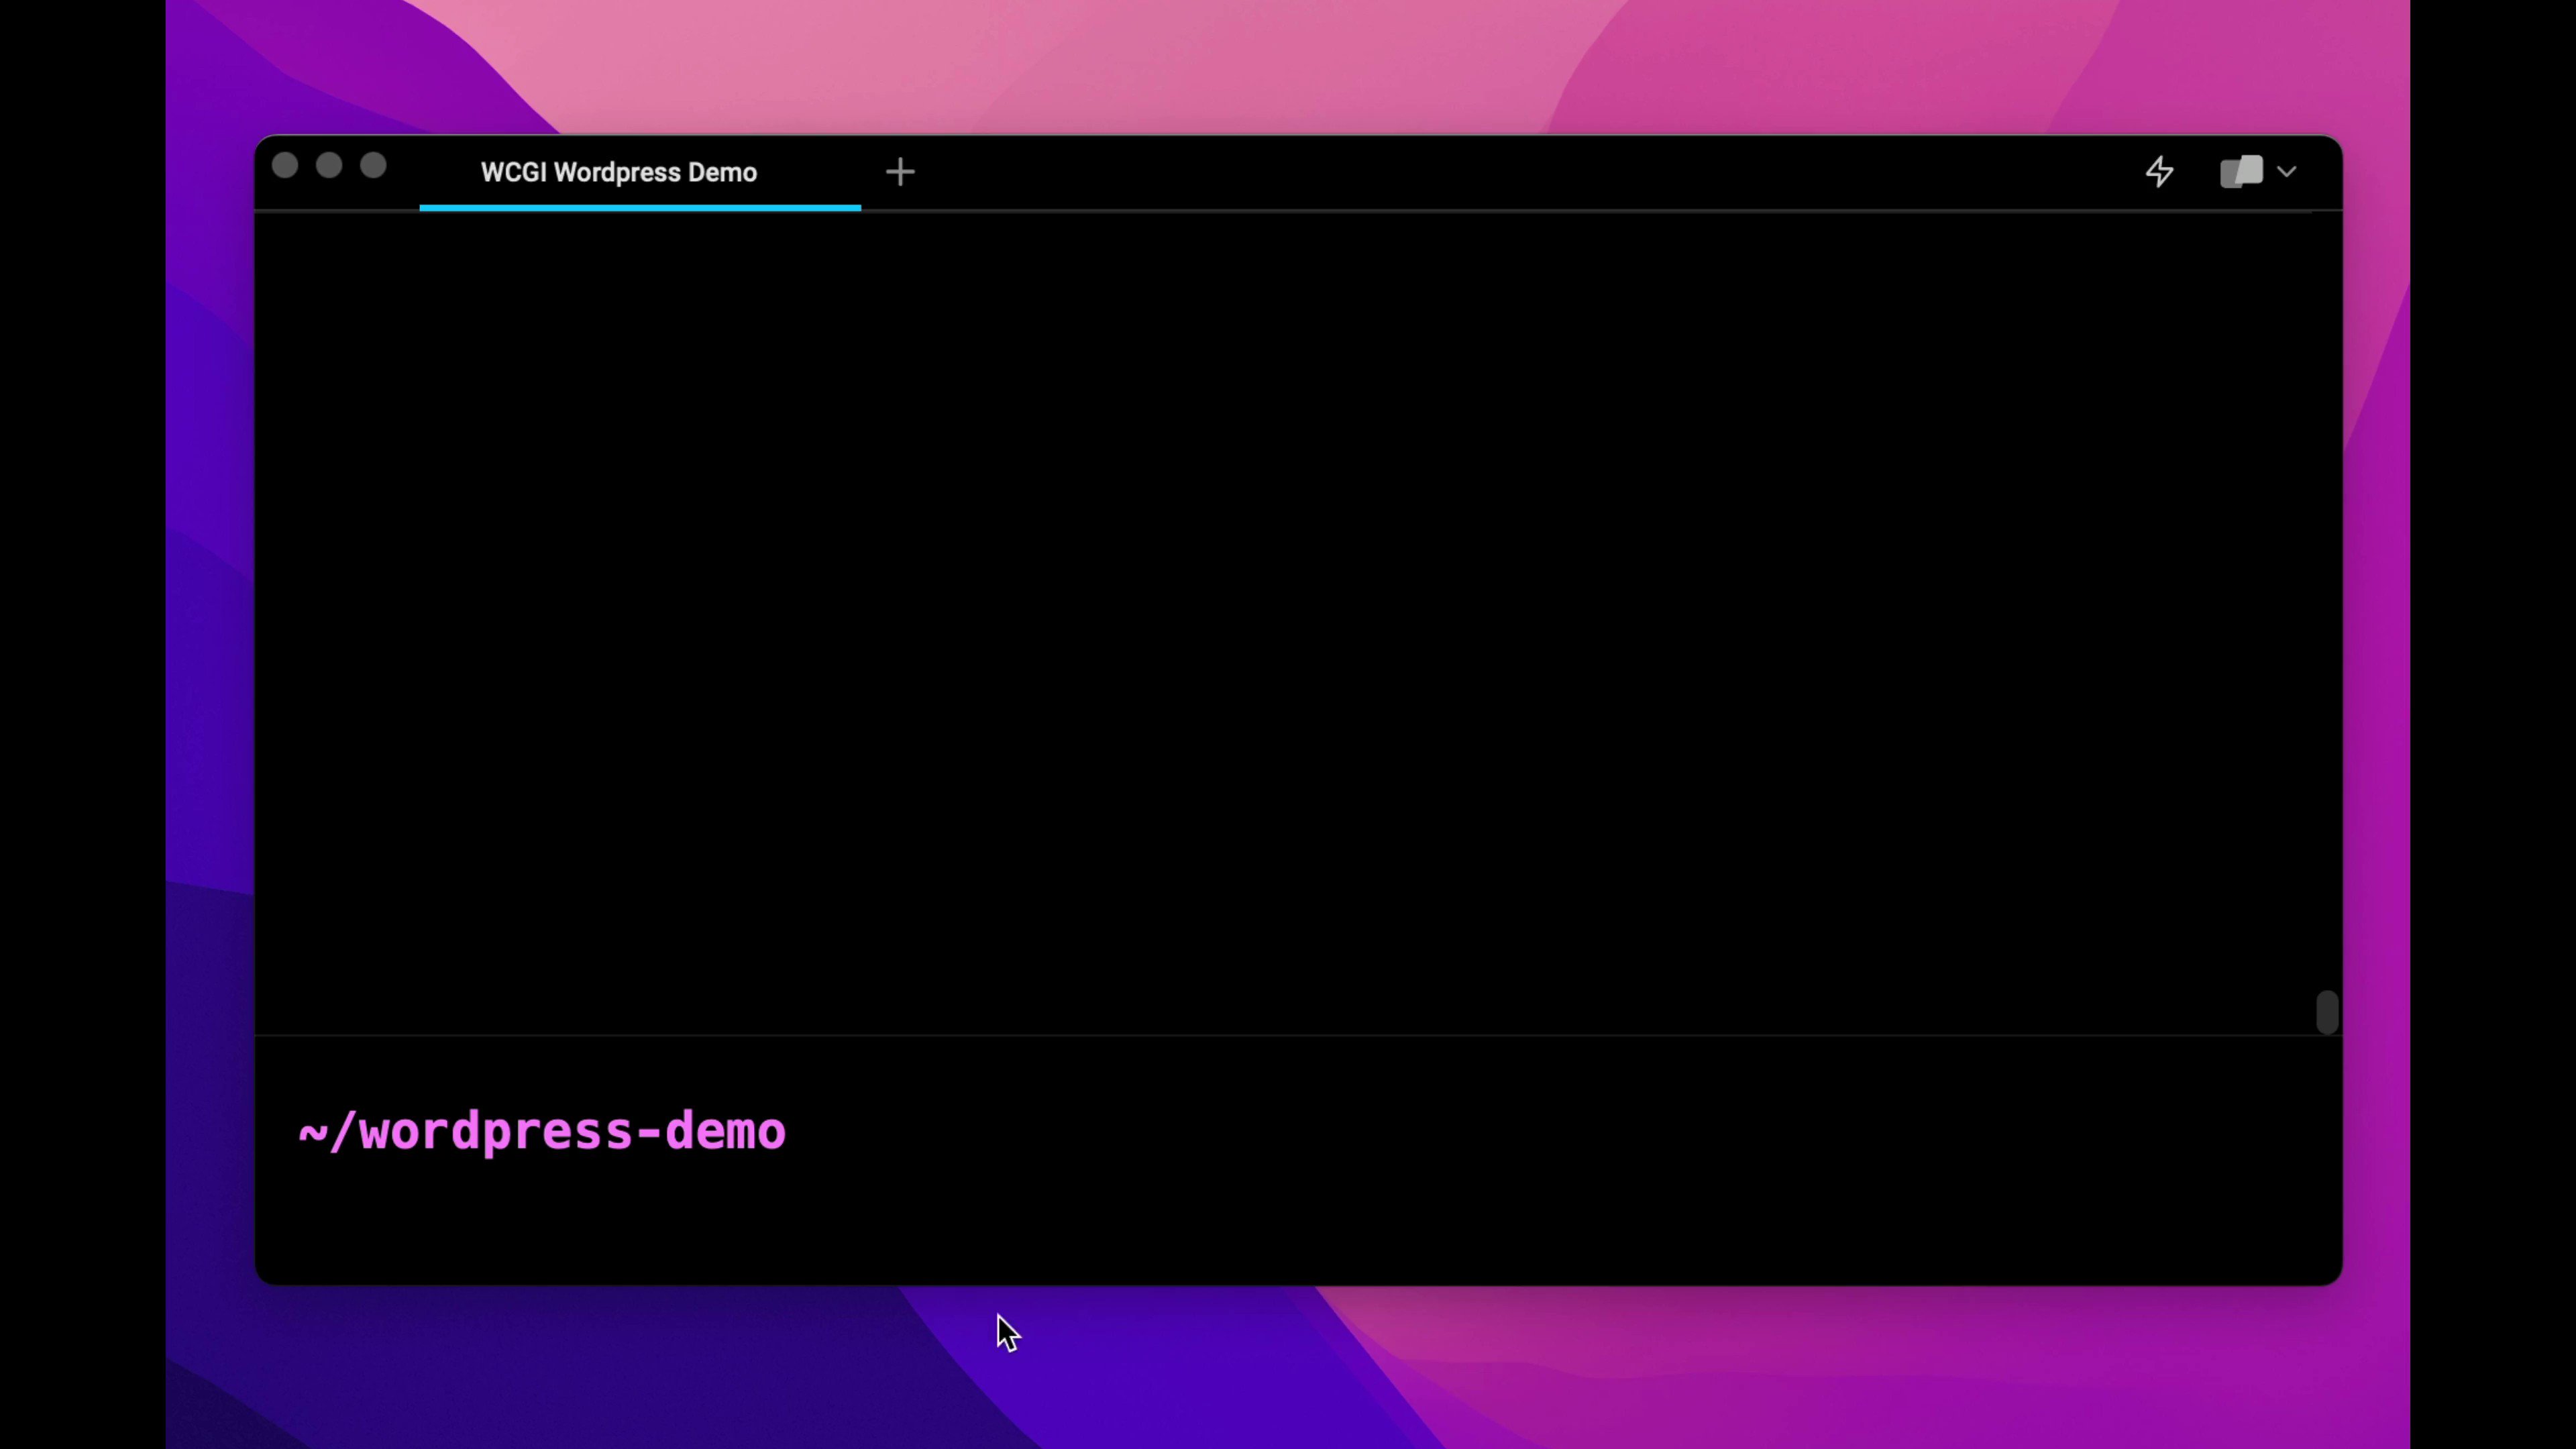Click the ~/wordpress-demo prompt path
Screen dimensions: 2576x1449
542,1132
